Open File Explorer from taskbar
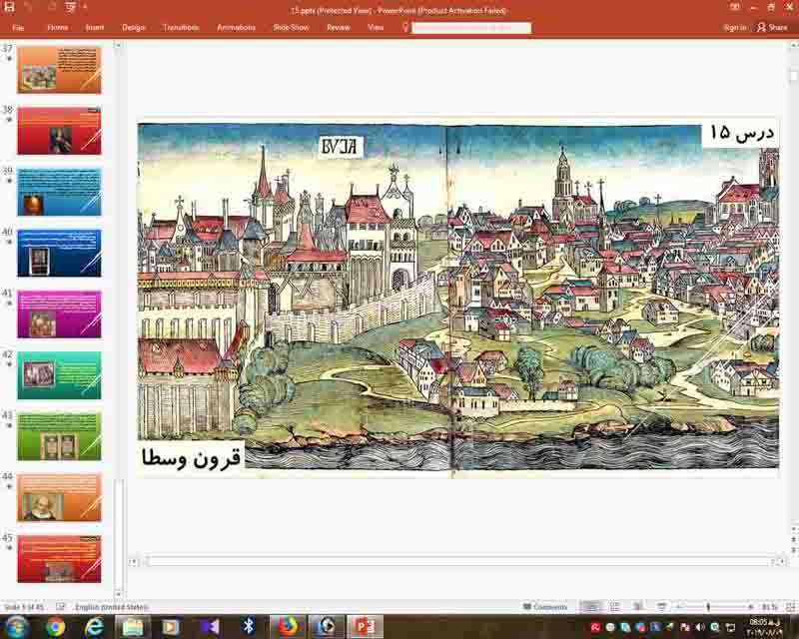The height and width of the screenshot is (639, 799). pyautogui.click(x=133, y=626)
